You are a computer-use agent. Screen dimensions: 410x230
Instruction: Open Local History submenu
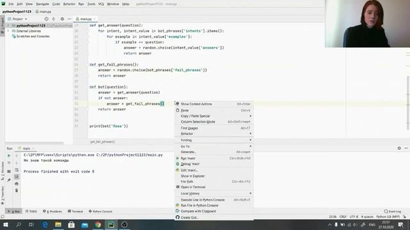pos(214,194)
